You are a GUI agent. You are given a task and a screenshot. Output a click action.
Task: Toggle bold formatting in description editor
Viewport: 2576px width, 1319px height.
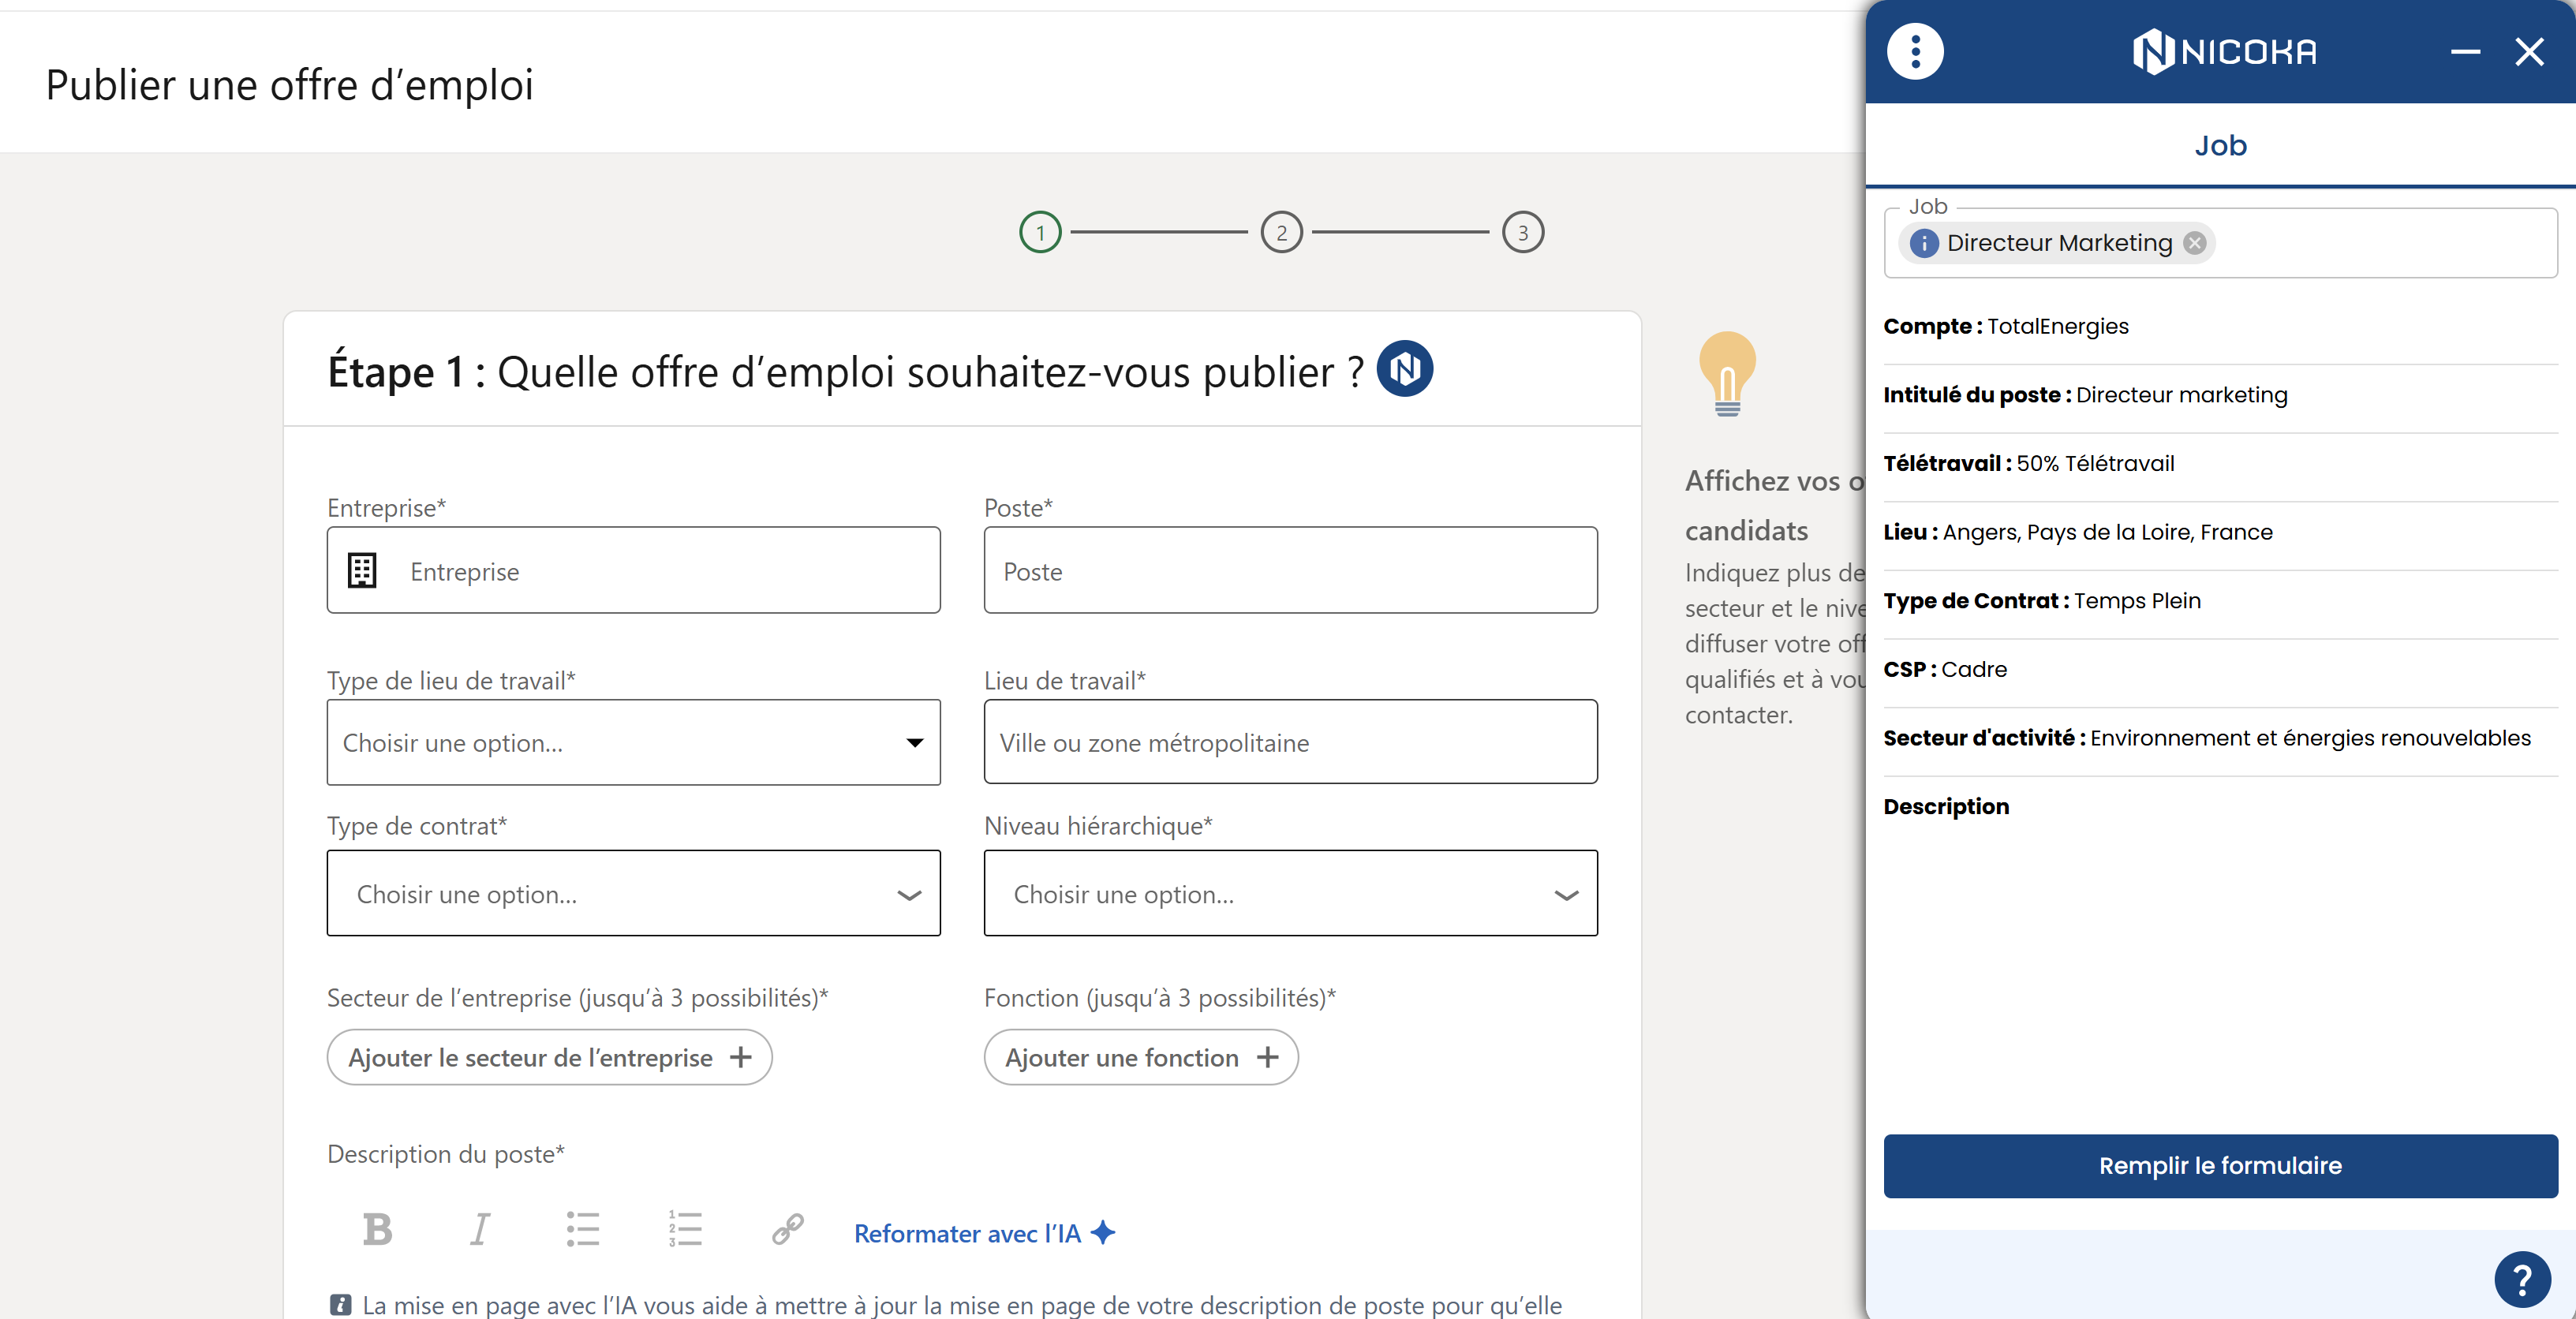pos(377,1229)
